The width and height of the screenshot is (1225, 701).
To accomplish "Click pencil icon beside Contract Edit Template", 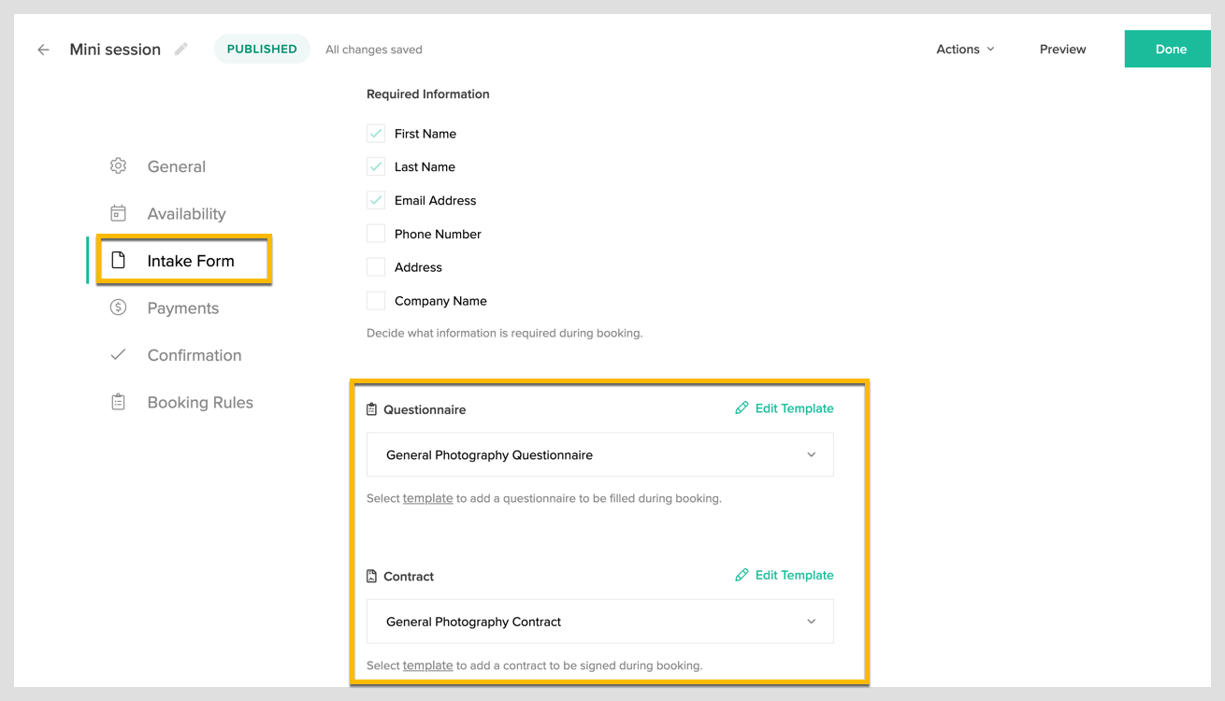I will 742,575.
